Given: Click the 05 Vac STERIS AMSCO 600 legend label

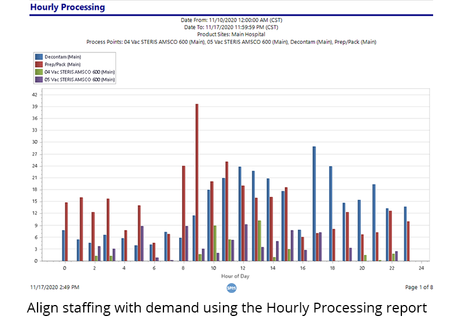Looking at the screenshot, I should pyautogui.click(x=80, y=80).
